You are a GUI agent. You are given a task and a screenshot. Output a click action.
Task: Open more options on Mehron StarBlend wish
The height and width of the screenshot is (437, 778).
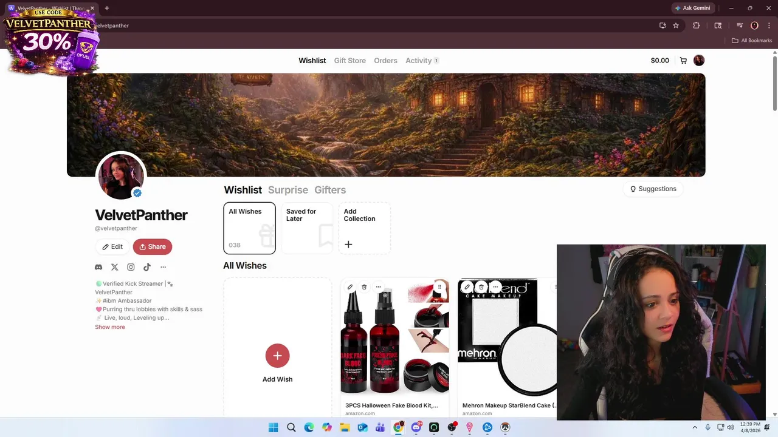[x=495, y=287]
